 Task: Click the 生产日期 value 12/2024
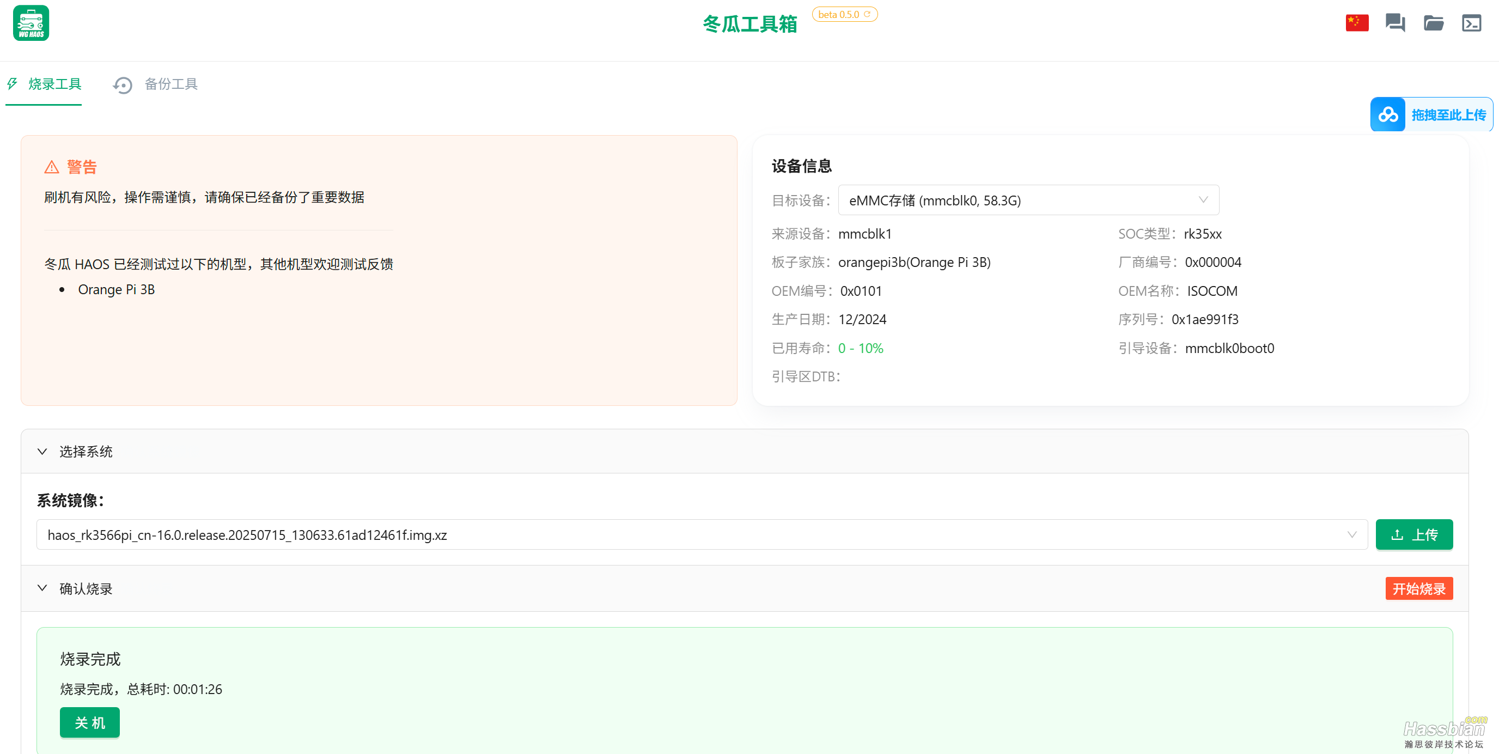(x=862, y=320)
